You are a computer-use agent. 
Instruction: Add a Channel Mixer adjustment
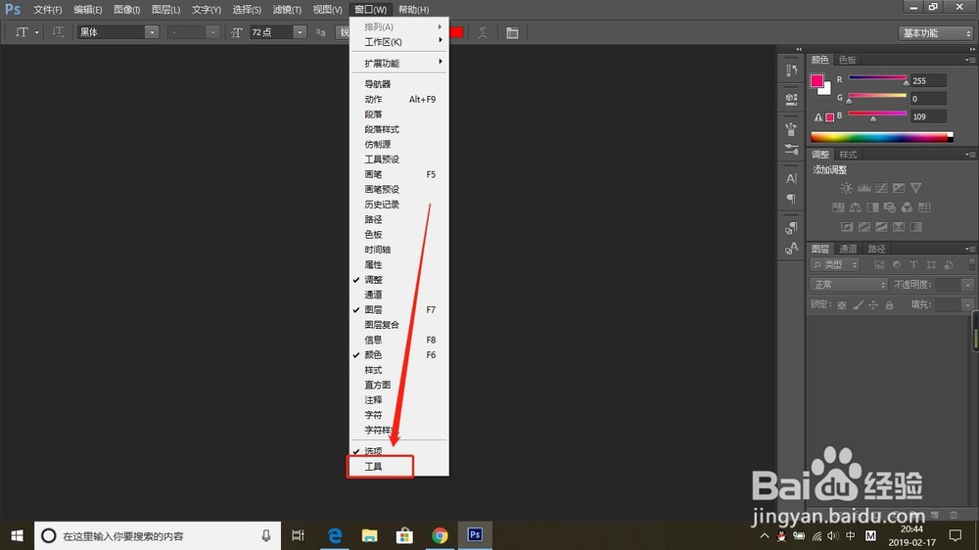[907, 207]
